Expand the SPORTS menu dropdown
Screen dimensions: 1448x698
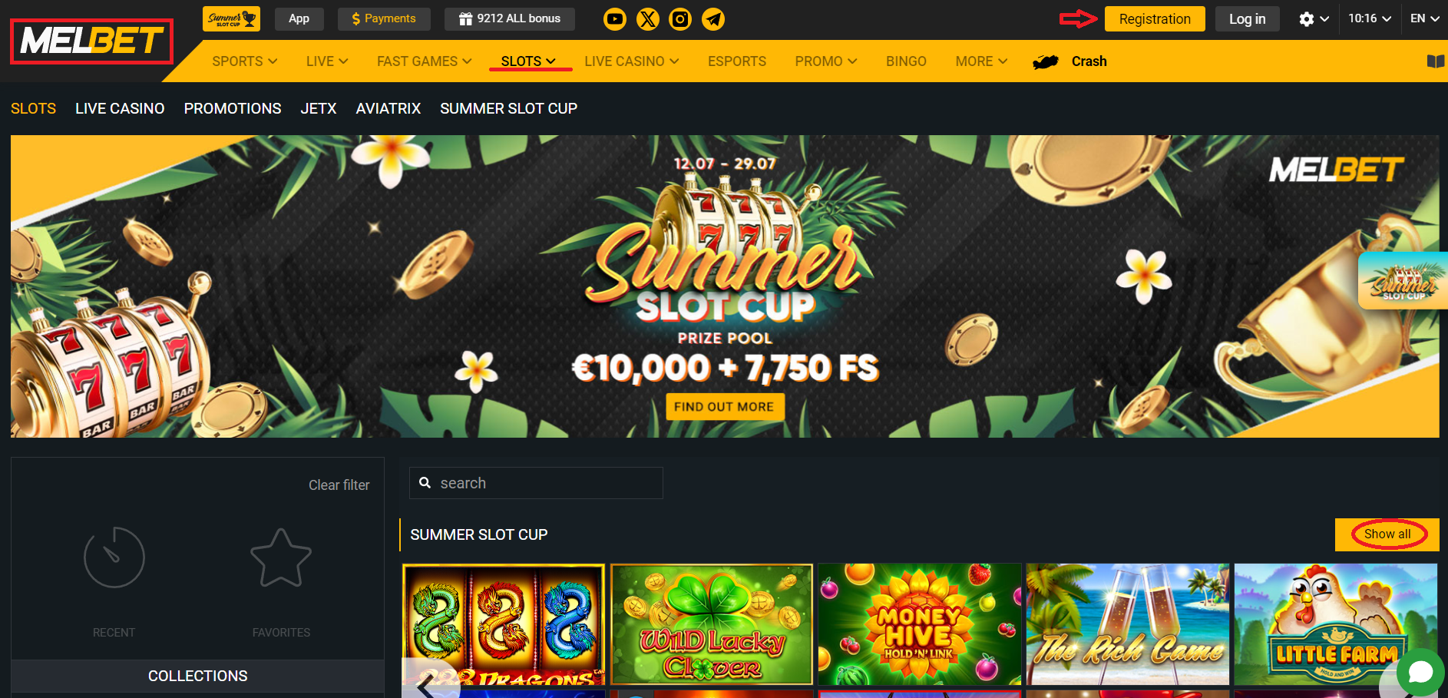245,61
